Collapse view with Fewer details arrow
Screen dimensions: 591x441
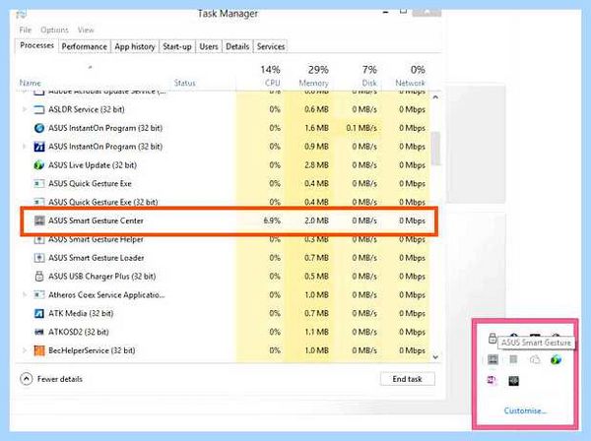pyautogui.click(x=26, y=379)
